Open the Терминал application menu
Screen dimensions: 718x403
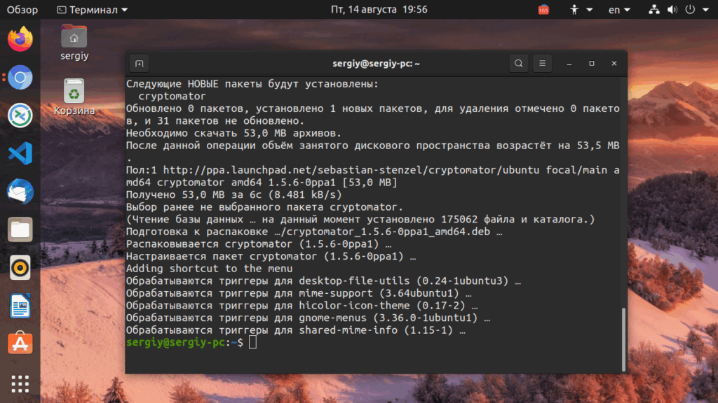tap(92, 10)
